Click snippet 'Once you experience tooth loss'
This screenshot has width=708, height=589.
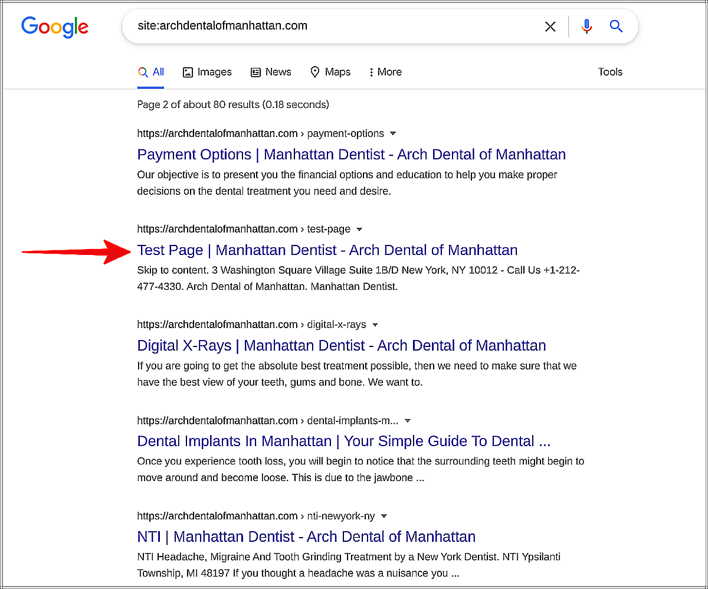(x=360, y=469)
